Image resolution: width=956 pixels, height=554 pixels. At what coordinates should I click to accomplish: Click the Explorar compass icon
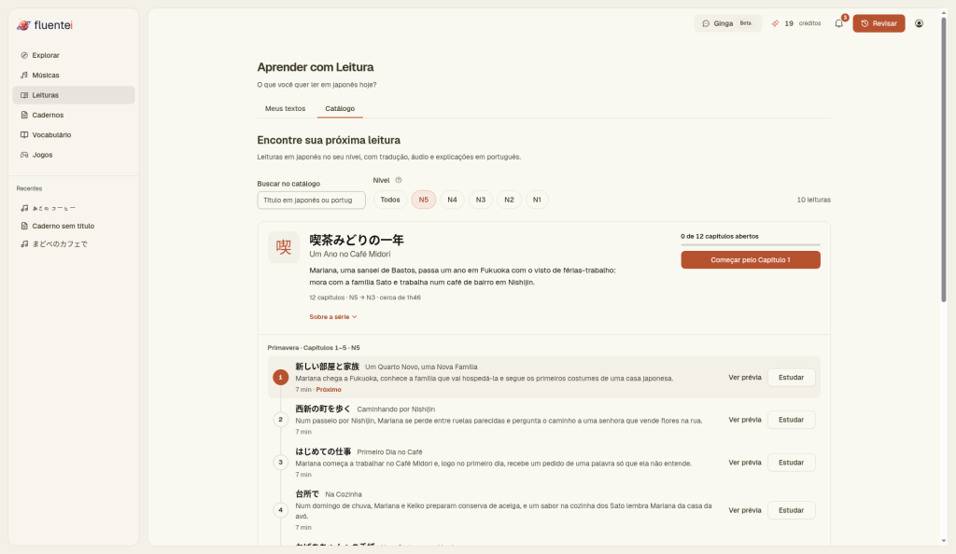tap(24, 55)
